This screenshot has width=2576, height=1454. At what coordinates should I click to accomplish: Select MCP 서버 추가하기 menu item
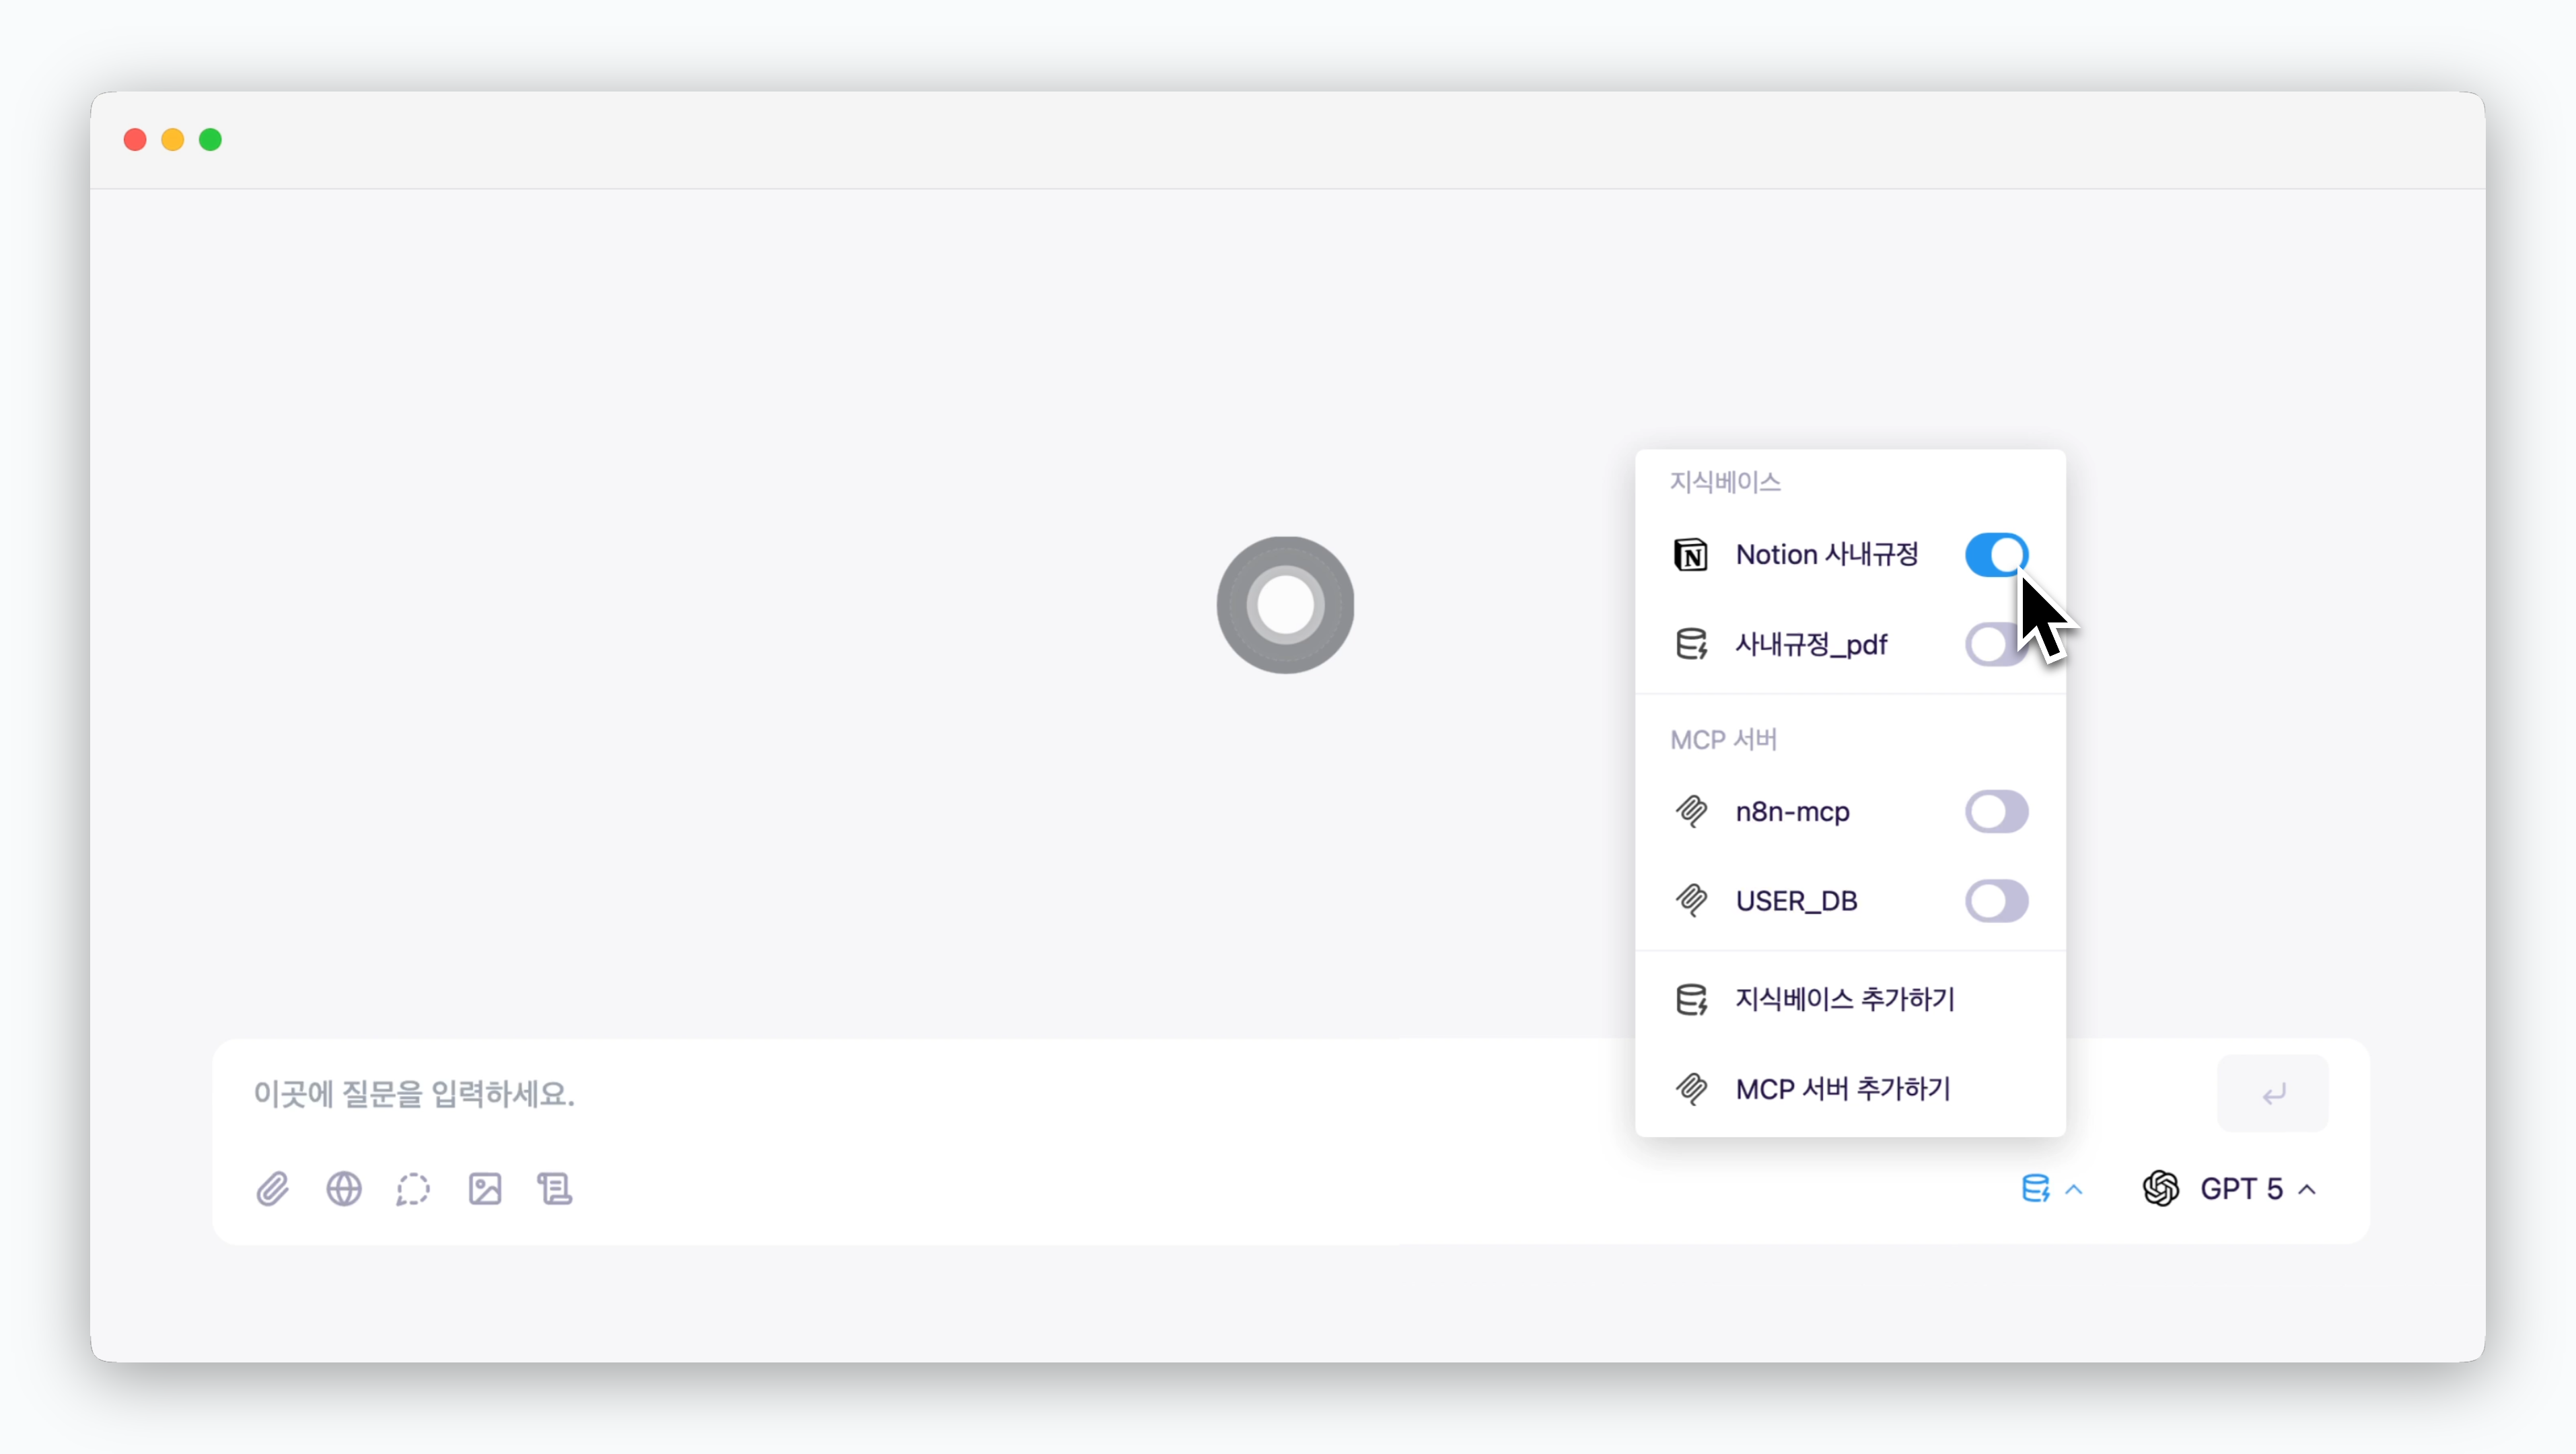(x=1842, y=1089)
